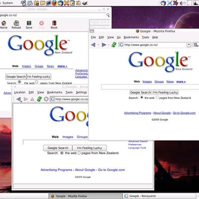Open 'Advertising Programs' link in Konqueror page

[x=56, y=170]
